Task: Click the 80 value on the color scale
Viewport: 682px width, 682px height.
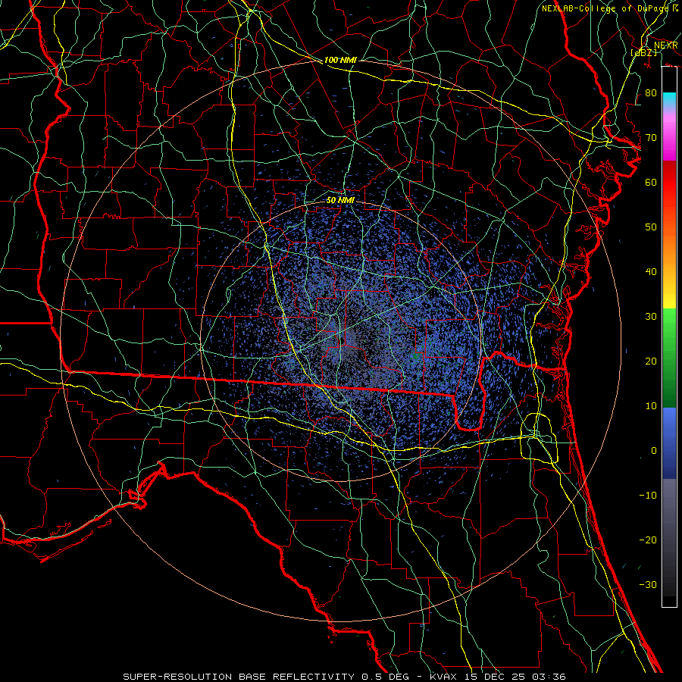Action: click(651, 93)
